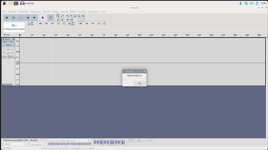
Task: Open the system volume speaker tray icon
Action: 252,3
